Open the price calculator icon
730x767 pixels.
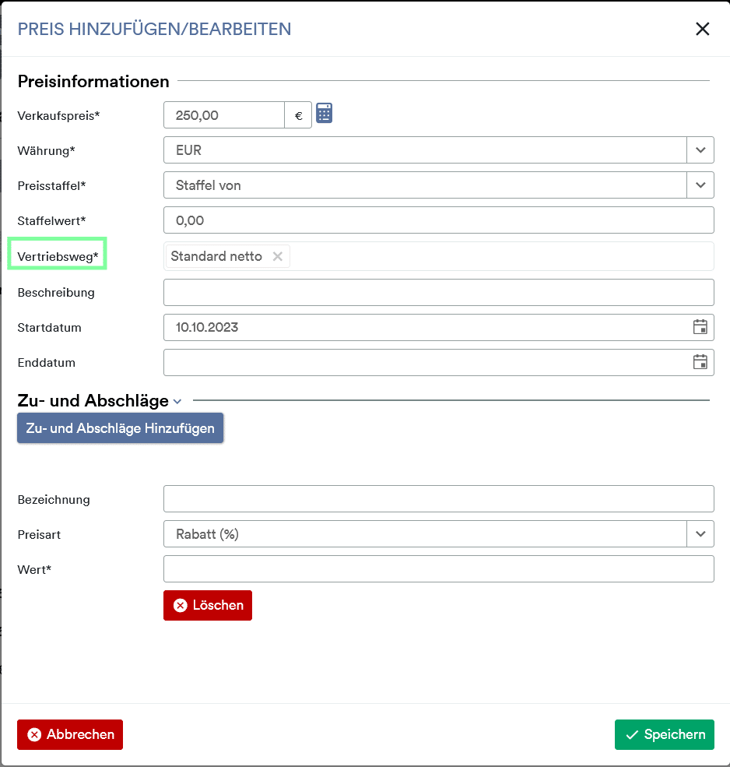point(325,113)
